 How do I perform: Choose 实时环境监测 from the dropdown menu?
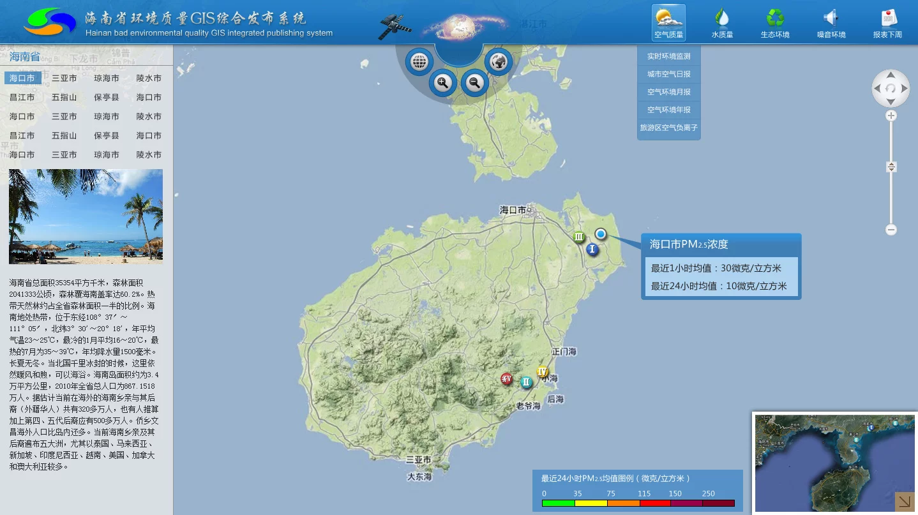(669, 56)
